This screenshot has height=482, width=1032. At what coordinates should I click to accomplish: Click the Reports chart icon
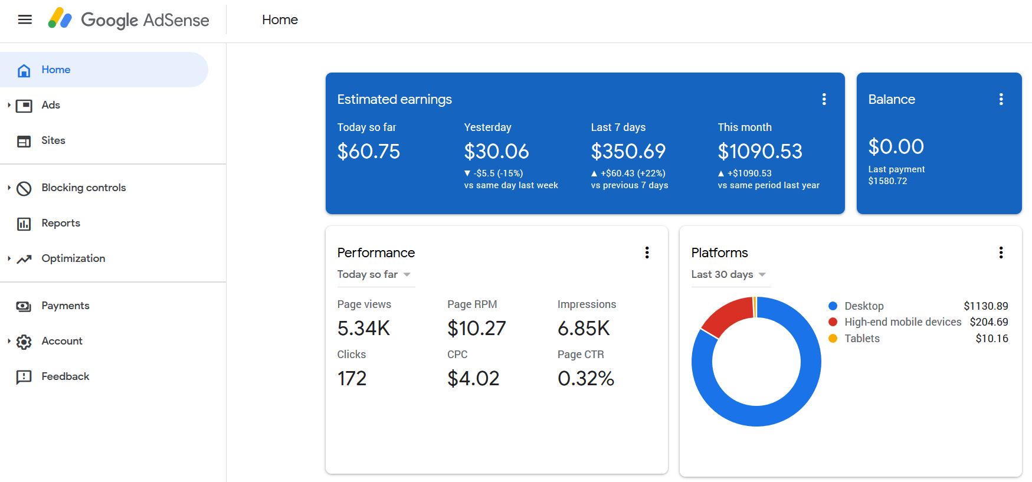(x=24, y=224)
